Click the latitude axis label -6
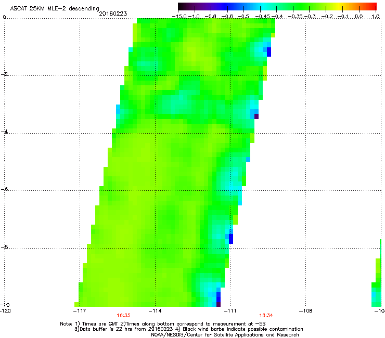 [4, 189]
